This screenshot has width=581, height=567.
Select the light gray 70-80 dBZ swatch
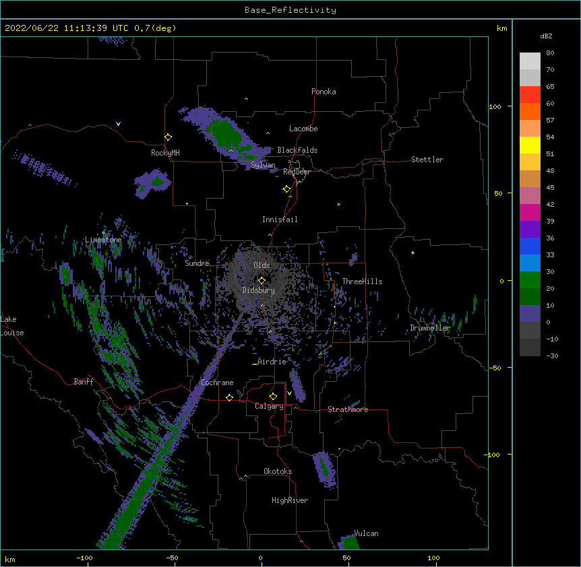[530, 61]
